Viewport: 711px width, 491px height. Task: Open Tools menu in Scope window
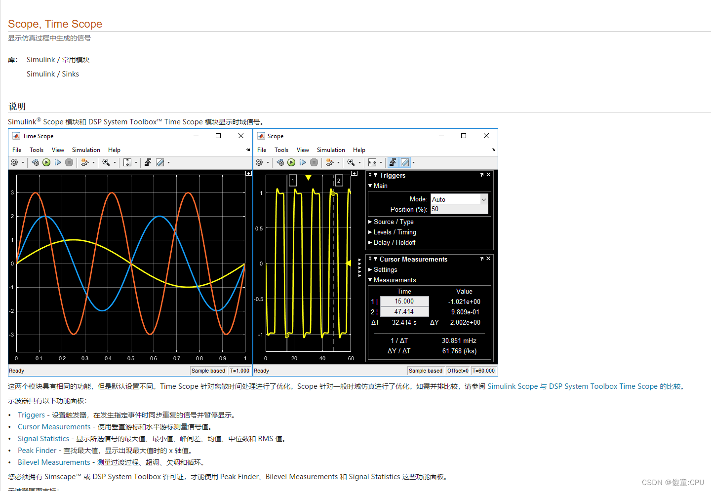281,150
